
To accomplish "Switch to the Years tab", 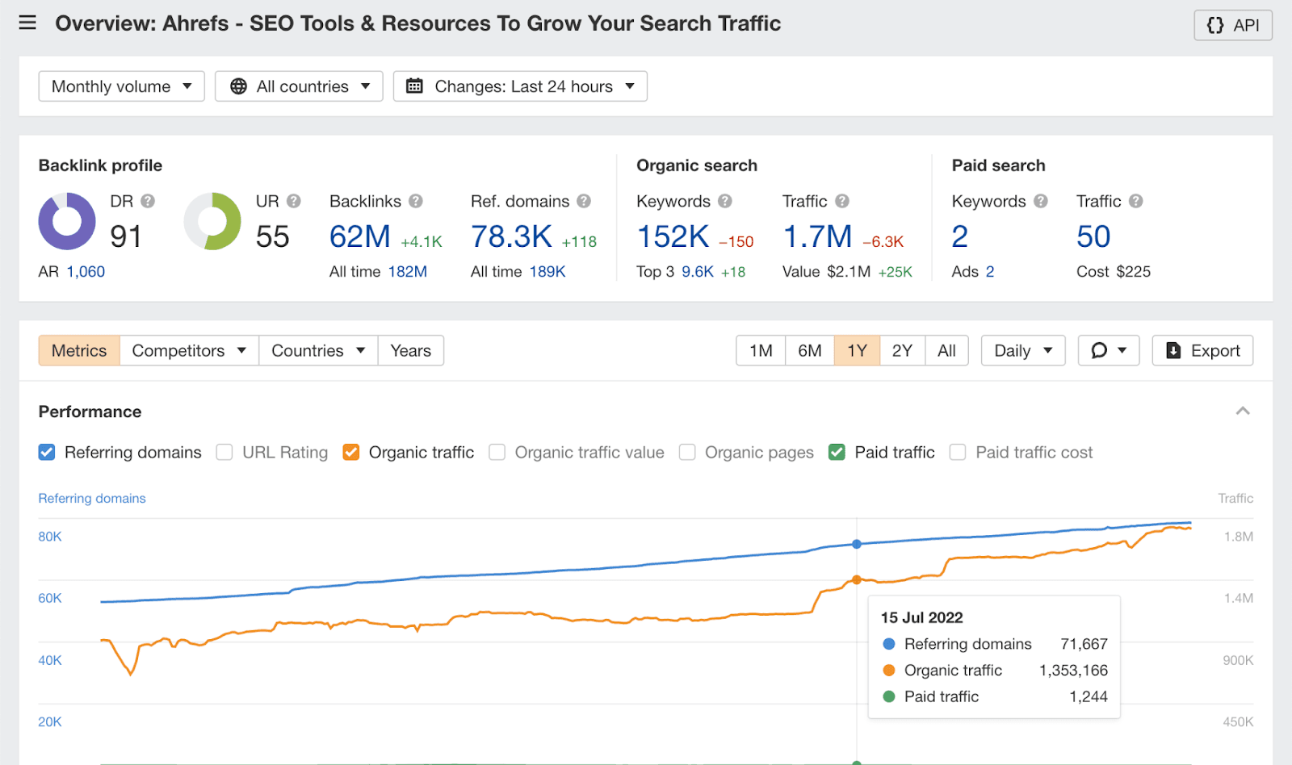I will (x=410, y=350).
